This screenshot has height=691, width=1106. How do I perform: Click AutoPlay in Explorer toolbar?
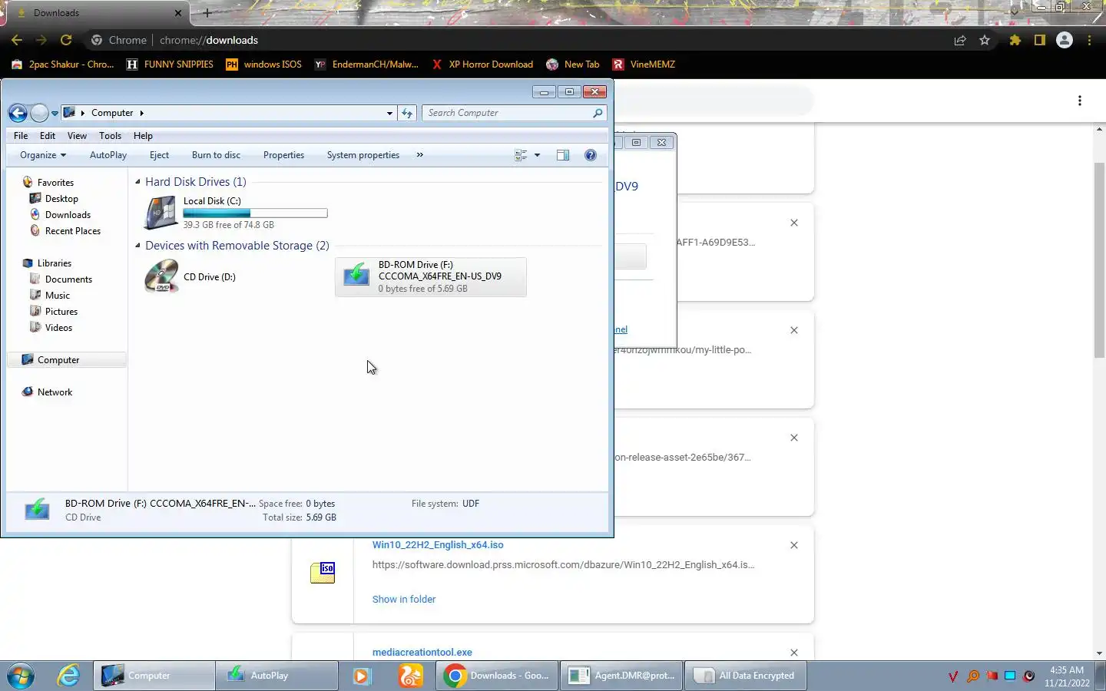(108, 155)
